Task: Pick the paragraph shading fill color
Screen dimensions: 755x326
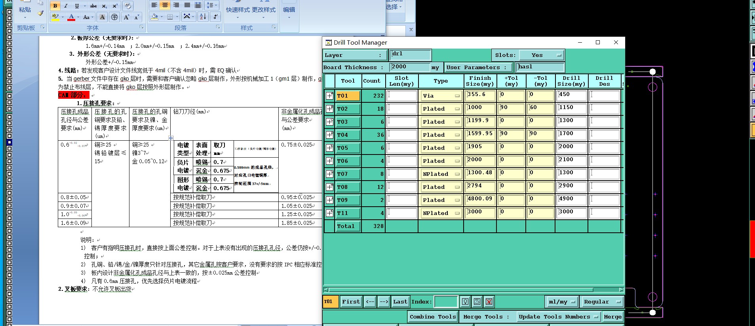Action: (x=154, y=17)
